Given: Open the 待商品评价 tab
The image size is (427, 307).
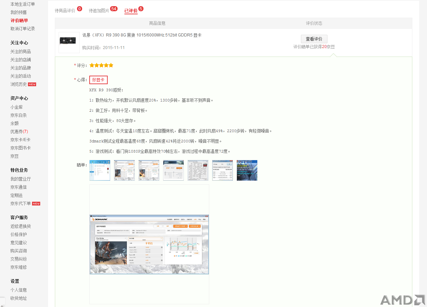Looking at the screenshot, I should (65, 11).
